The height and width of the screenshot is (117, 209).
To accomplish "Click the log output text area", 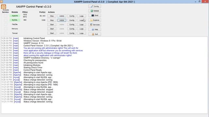I will [x=104, y=75].
